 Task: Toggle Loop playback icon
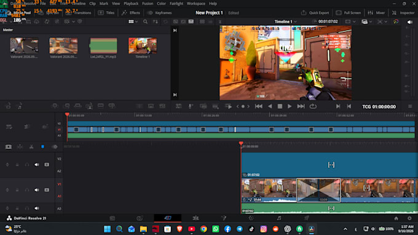click(x=313, y=106)
